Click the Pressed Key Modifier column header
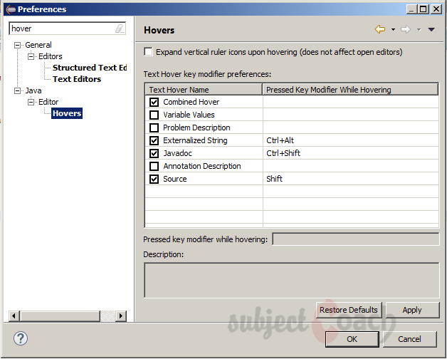The height and width of the screenshot is (359, 447). pos(350,90)
